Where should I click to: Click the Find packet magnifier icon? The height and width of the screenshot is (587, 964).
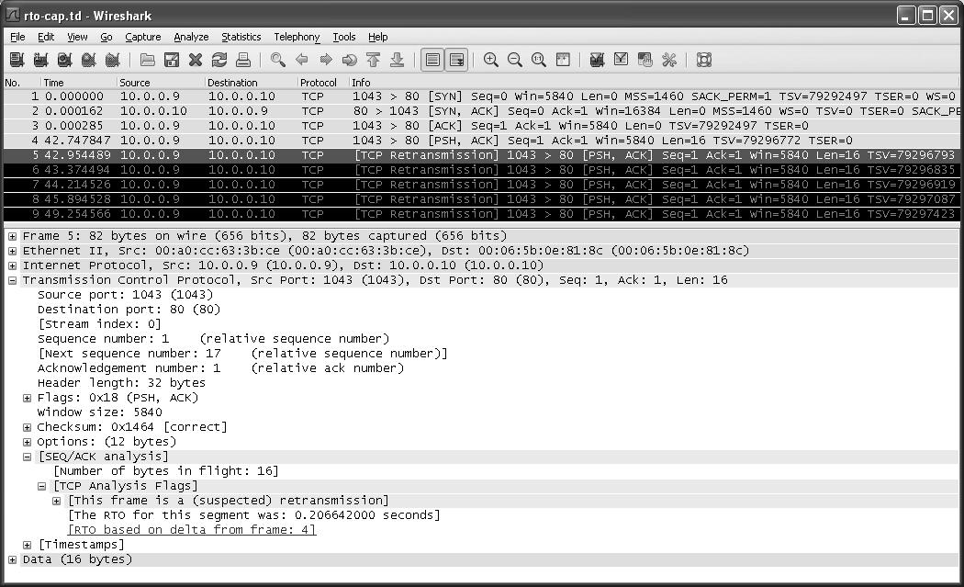(x=278, y=61)
